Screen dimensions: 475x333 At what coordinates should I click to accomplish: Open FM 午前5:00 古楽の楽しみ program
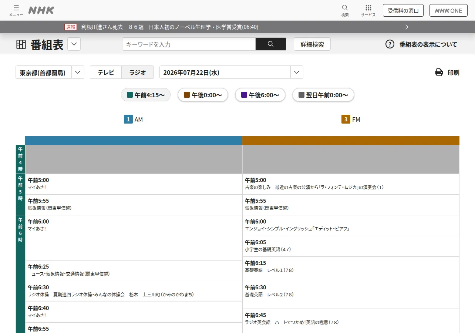351,184
